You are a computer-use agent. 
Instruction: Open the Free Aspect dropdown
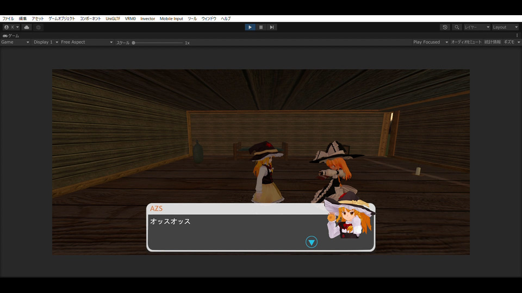pyautogui.click(x=87, y=42)
